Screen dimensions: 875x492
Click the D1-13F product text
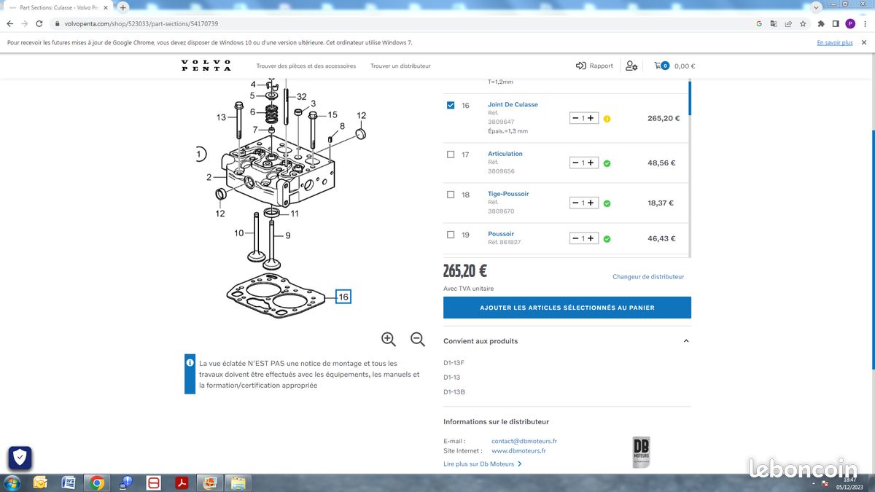pyautogui.click(x=454, y=362)
